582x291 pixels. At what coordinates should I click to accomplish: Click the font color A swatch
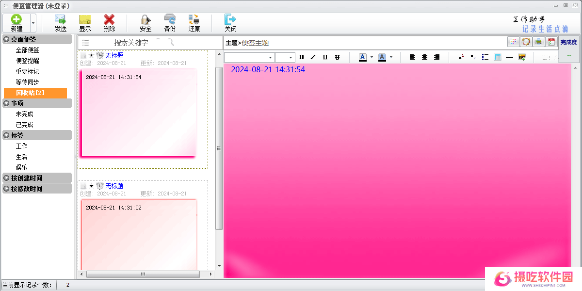point(363,57)
